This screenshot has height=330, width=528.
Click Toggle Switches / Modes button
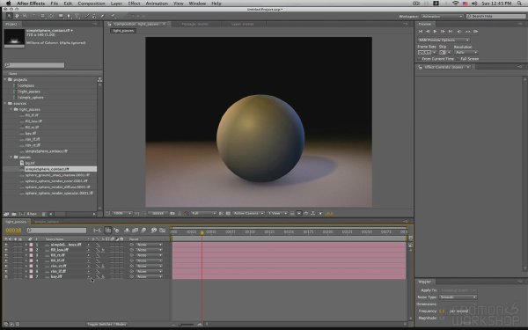[x=106, y=324]
